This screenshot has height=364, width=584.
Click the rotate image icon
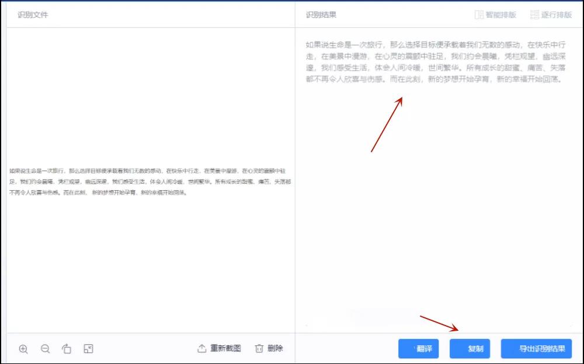coord(66,348)
